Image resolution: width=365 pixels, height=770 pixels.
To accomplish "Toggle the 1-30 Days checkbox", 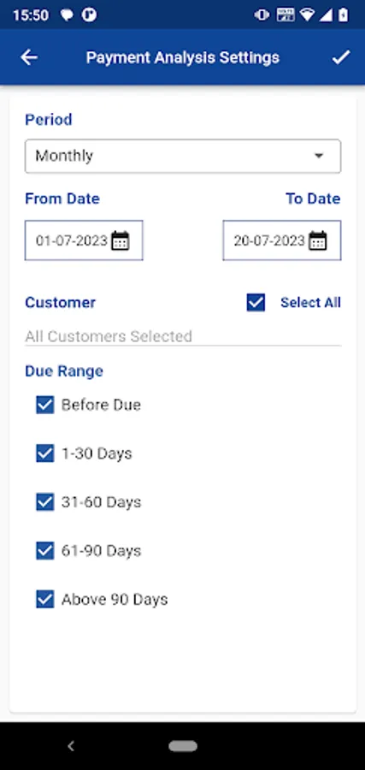I will (45, 453).
